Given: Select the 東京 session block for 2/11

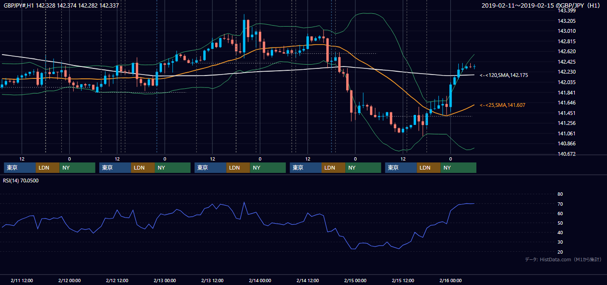Looking at the screenshot, I should (19, 168).
